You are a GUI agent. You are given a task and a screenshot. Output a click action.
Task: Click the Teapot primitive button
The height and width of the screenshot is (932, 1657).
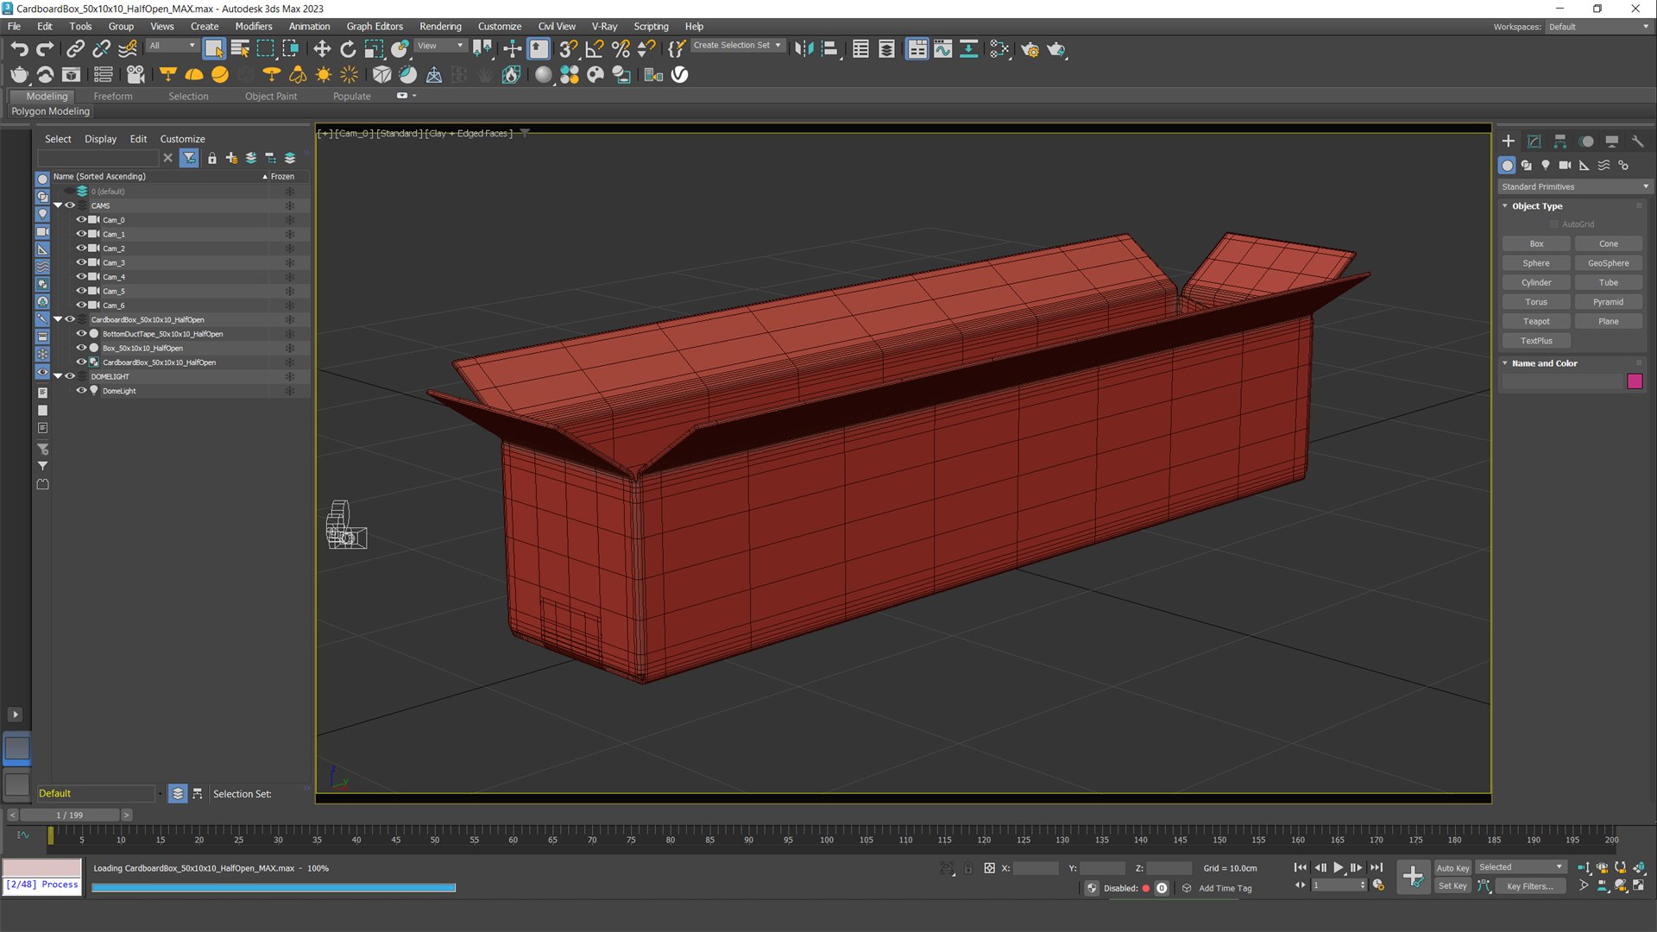(x=1536, y=321)
